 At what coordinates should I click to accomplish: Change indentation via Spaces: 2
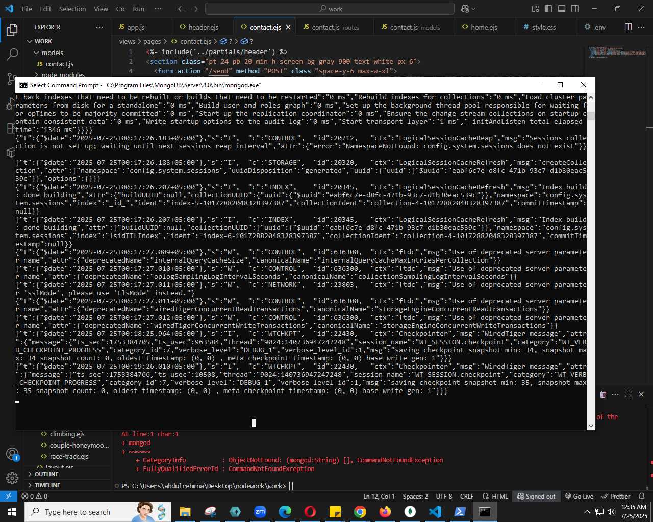[x=415, y=496]
